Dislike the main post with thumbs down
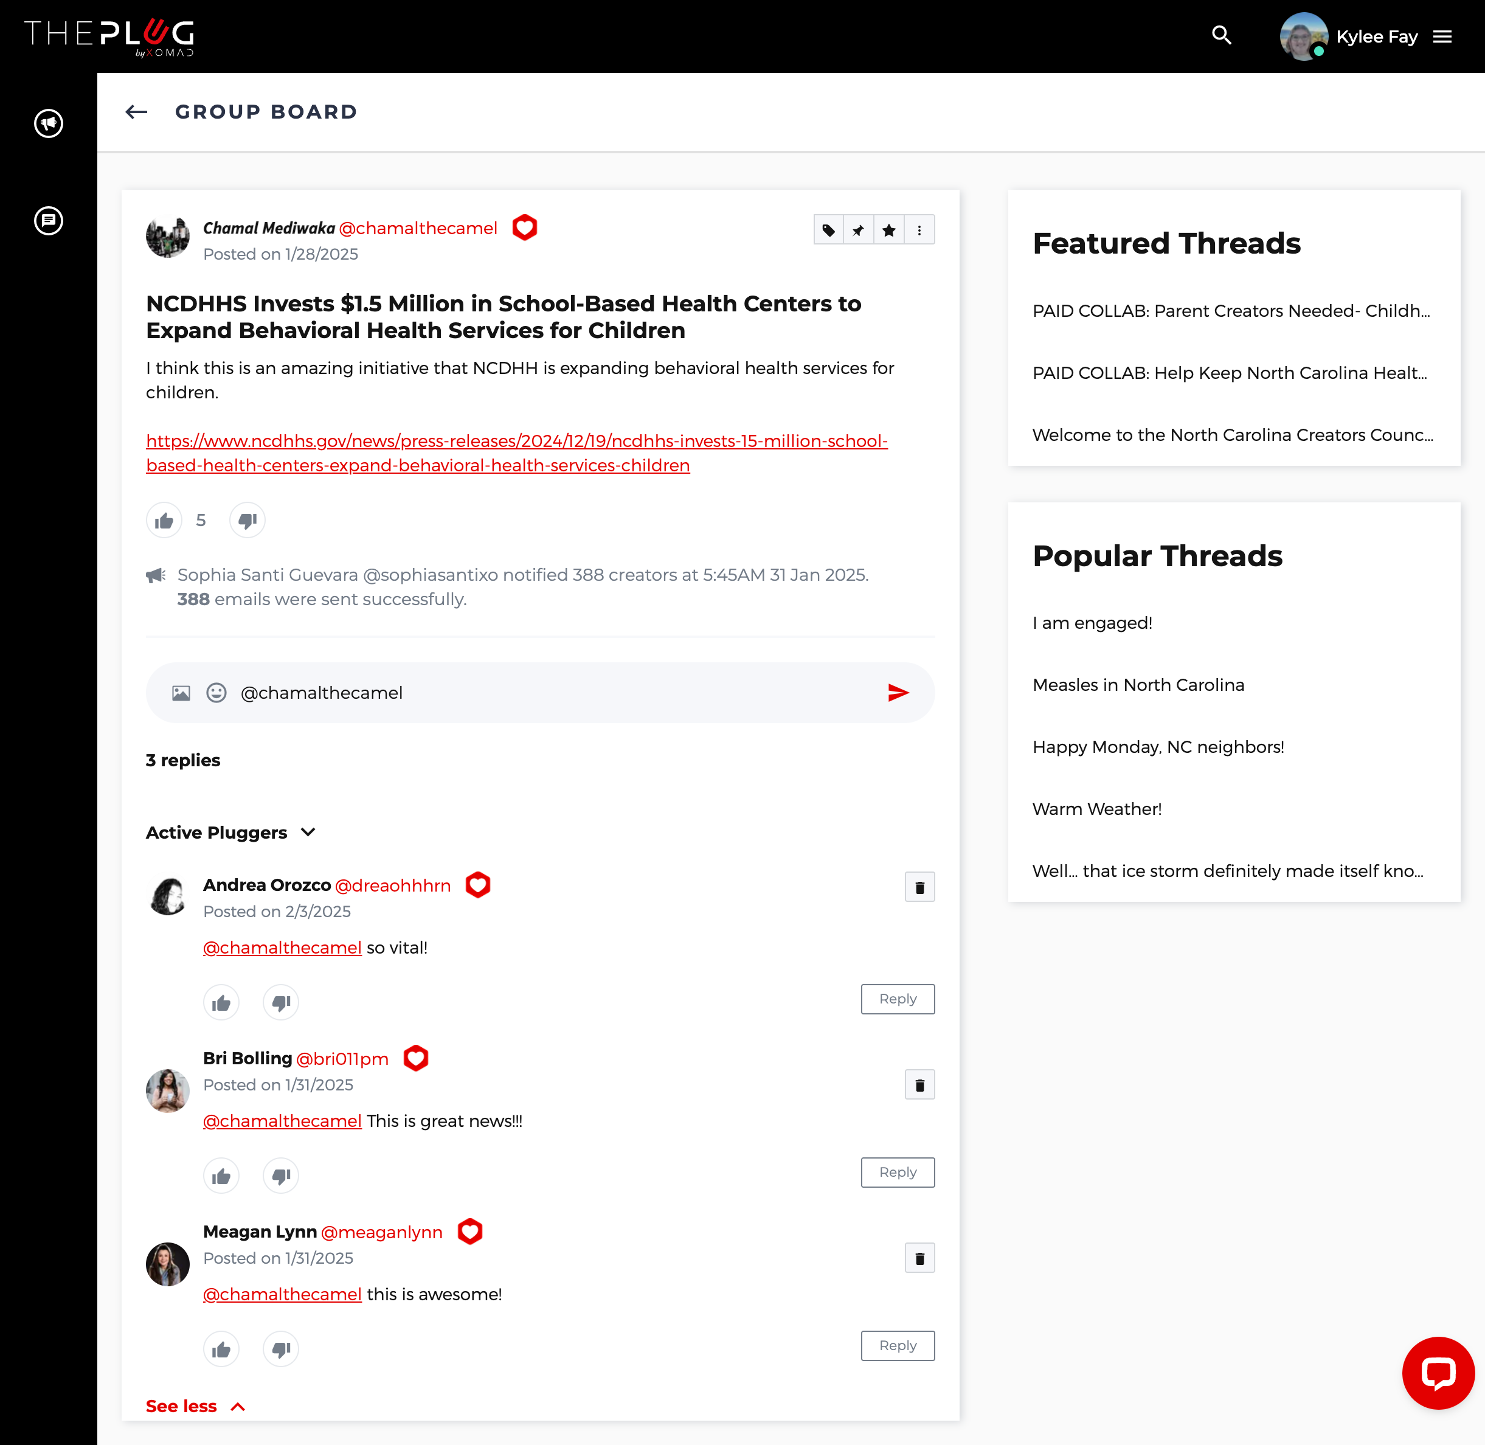This screenshot has height=1445, width=1485. 247,521
